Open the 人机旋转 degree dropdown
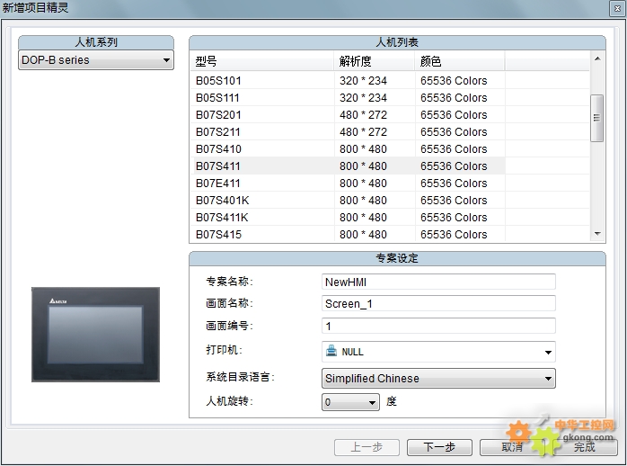627x466 pixels. pos(350,402)
